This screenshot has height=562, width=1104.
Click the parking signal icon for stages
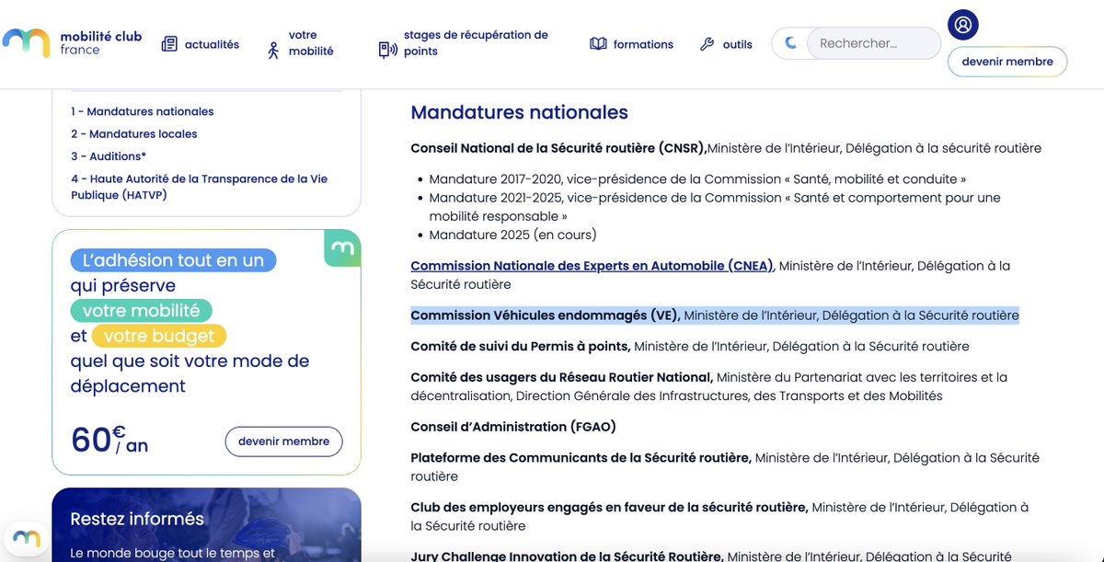(387, 50)
